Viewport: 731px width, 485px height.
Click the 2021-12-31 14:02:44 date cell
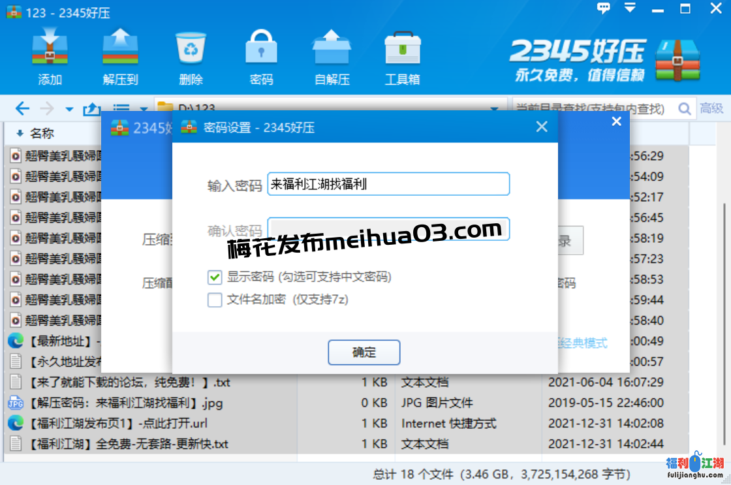[606, 444]
